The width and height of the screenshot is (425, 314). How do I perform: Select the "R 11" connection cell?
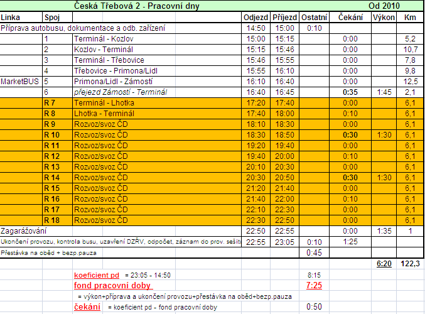tap(51, 146)
